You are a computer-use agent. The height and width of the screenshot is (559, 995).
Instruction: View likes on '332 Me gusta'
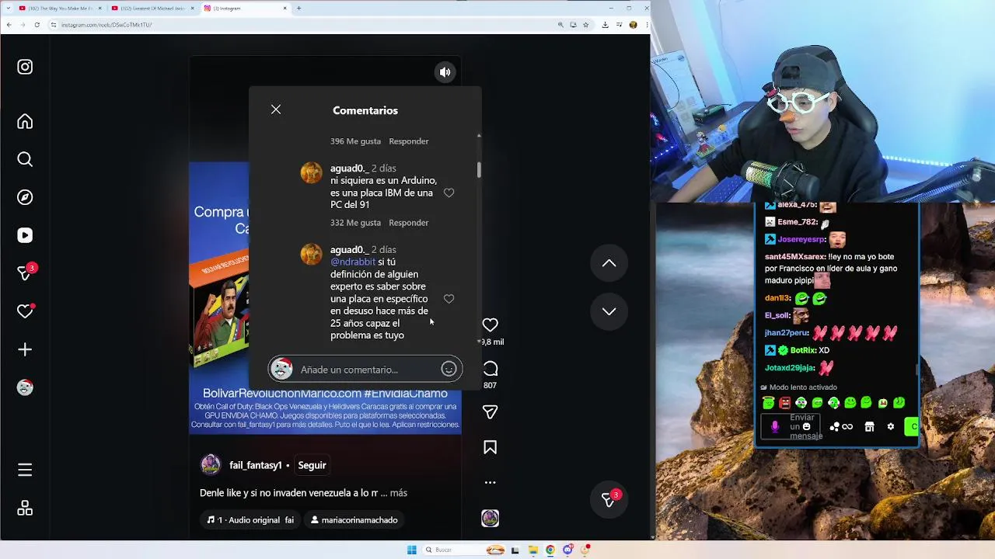(355, 223)
